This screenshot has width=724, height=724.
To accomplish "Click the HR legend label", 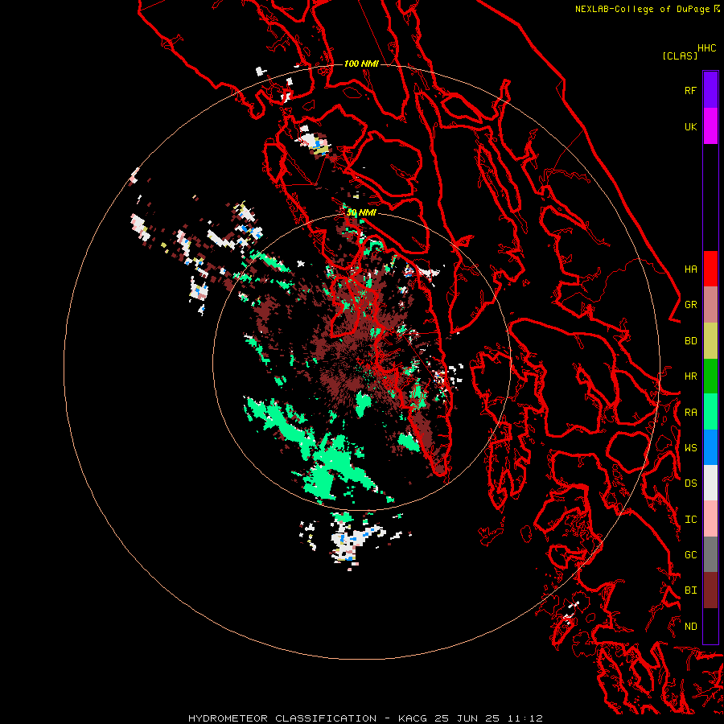I will pos(690,376).
